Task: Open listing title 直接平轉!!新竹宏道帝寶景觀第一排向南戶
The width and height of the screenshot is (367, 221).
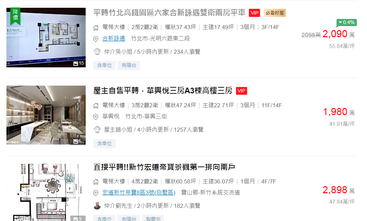Action: [164, 167]
